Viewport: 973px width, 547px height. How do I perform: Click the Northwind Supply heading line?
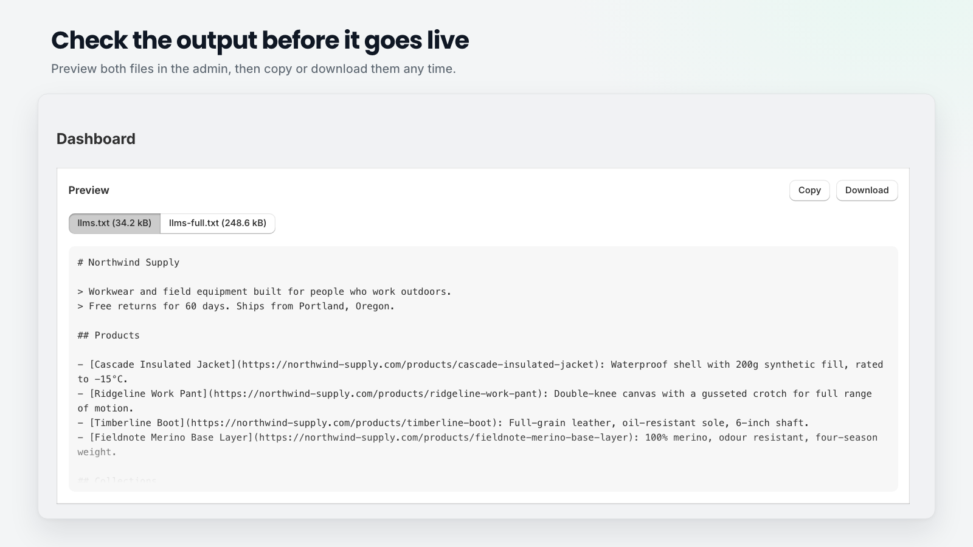pyautogui.click(x=128, y=263)
